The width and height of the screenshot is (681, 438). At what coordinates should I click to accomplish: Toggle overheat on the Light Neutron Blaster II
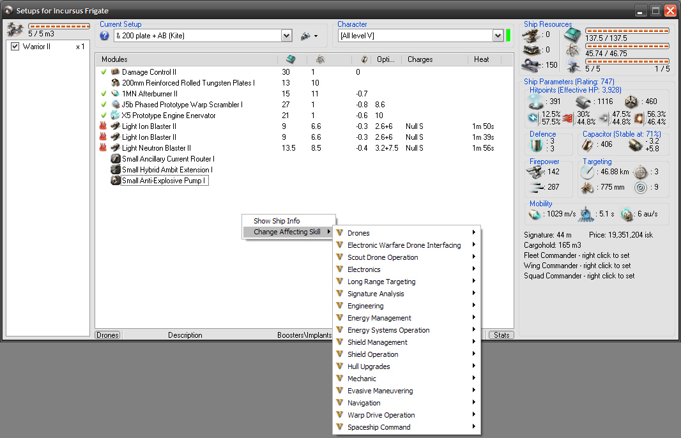pyautogui.click(x=103, y=148)
